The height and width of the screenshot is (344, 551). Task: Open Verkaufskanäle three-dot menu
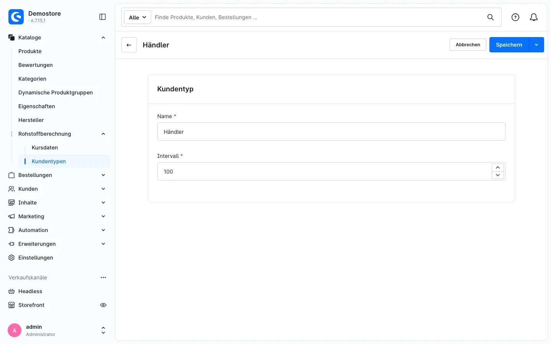tap(103, 277)
